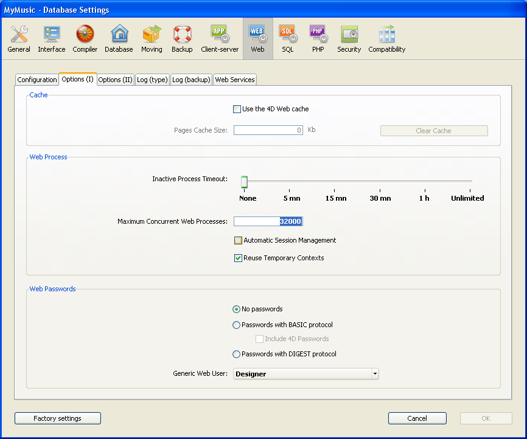527x439 pixels.
Task: Enable Use the 4D Web cache
Action: pyautogui.click(x=237, y=109)
